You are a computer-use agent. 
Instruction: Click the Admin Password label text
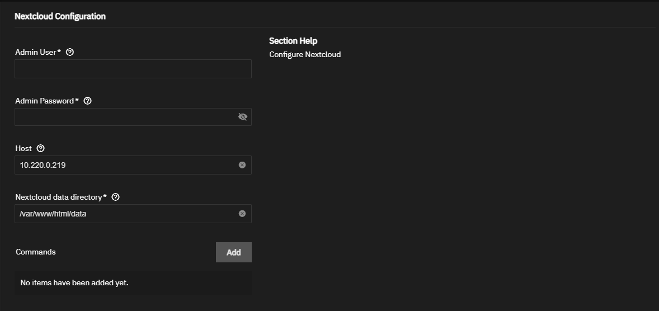click(45, 101)
